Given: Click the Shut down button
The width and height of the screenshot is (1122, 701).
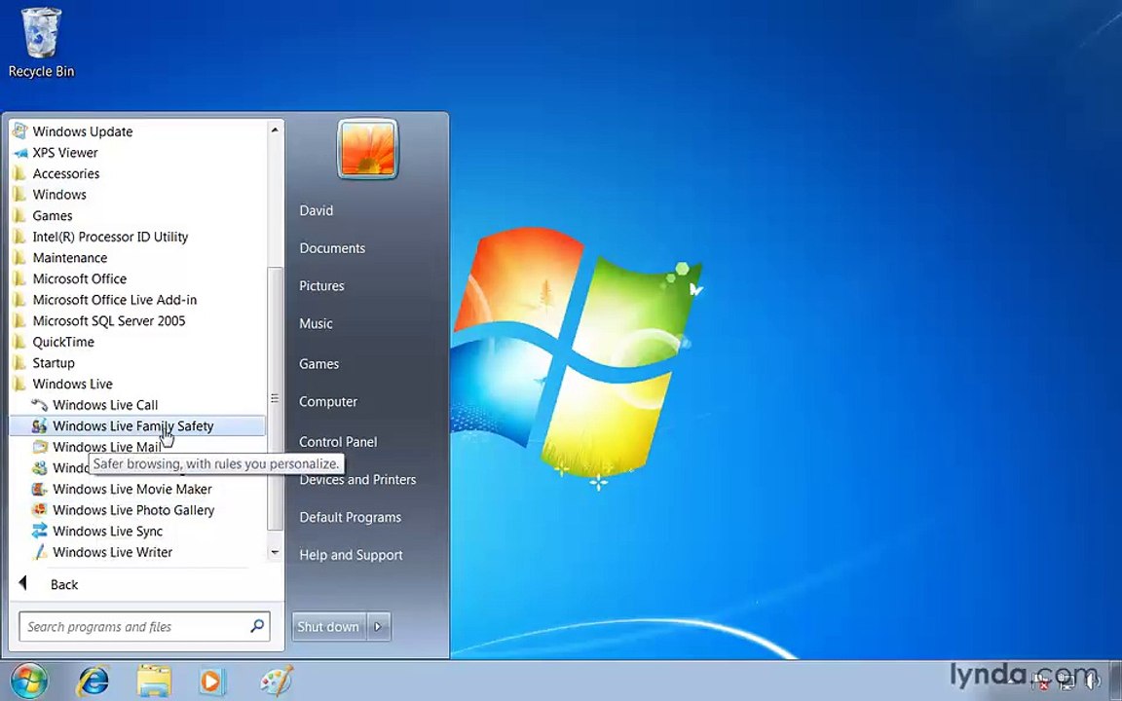Looking at the screenshot, I should click(328, 627).
